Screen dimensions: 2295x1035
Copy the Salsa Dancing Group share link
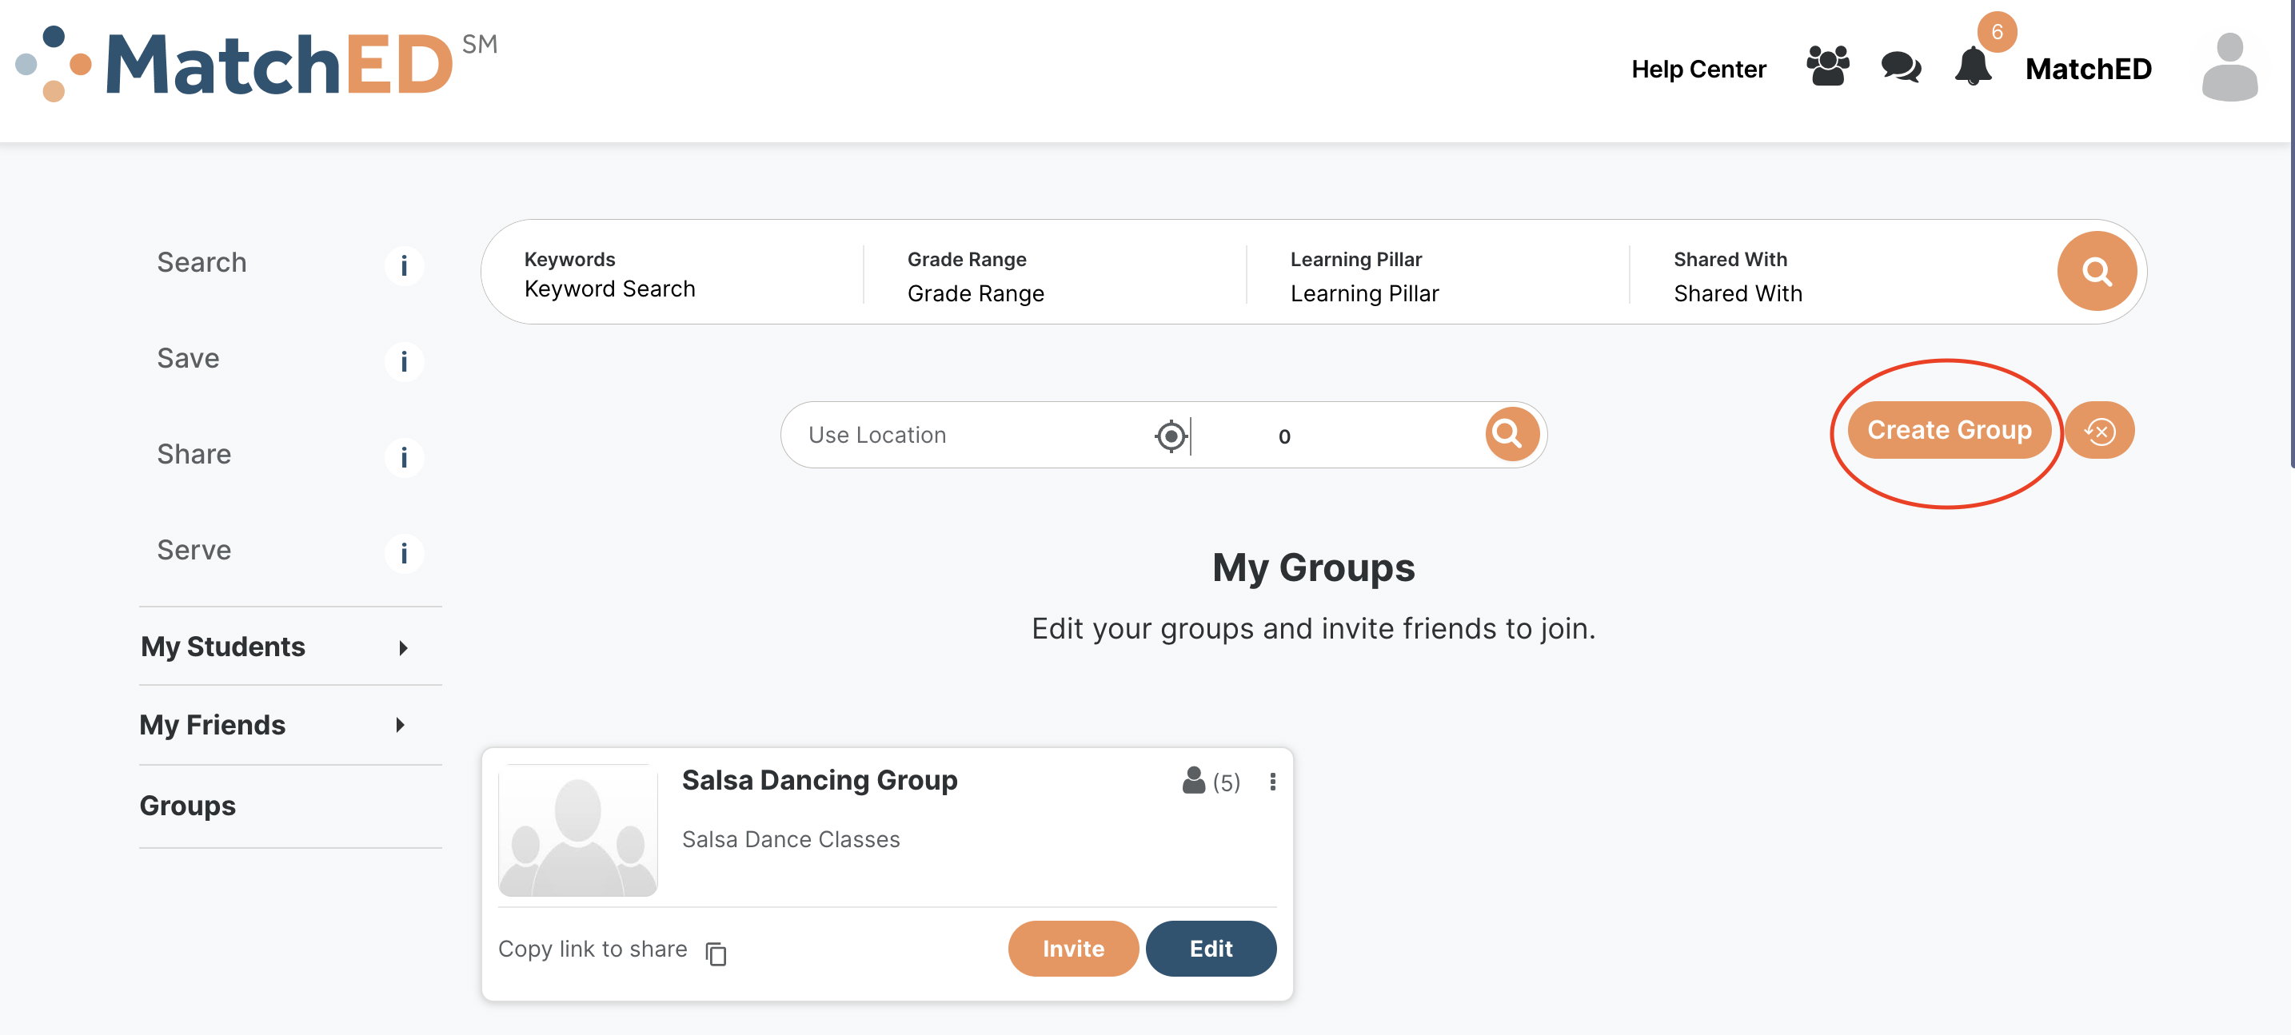click(x=716, y=953)
